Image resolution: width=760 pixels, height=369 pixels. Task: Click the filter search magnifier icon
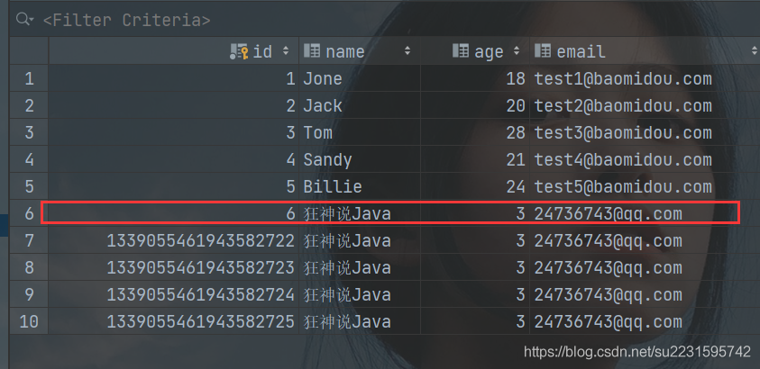click(22, 18)
